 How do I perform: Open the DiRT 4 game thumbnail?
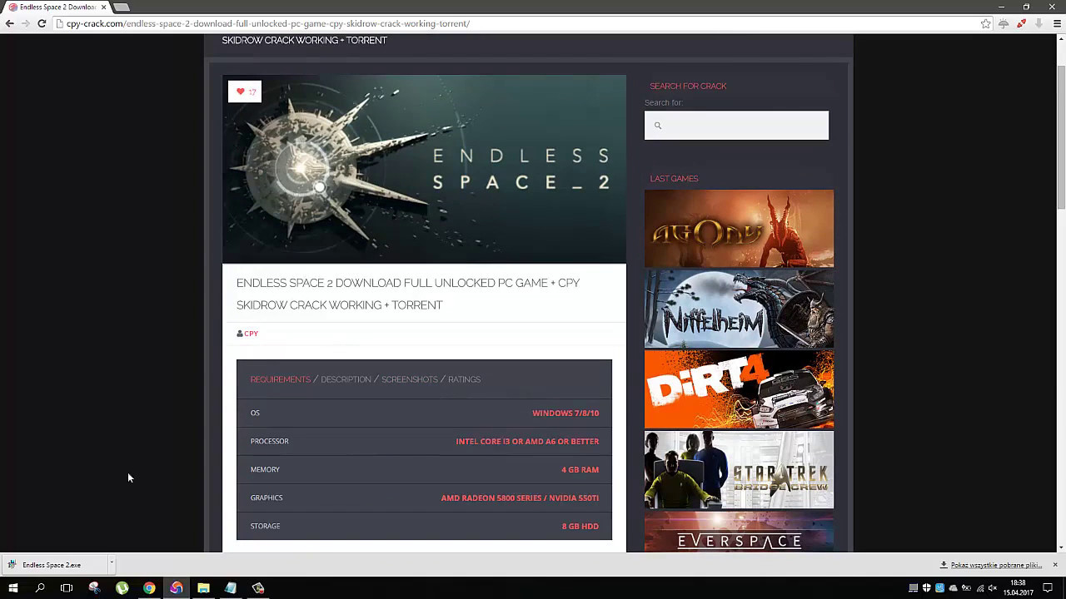tap(739, 389)
